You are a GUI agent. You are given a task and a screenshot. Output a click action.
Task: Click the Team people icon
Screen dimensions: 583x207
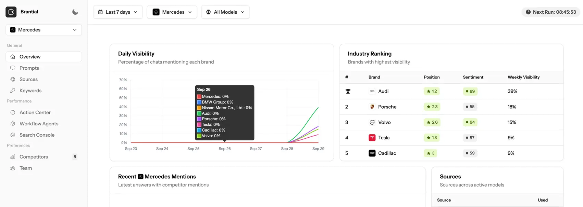[x=13, y=168]
